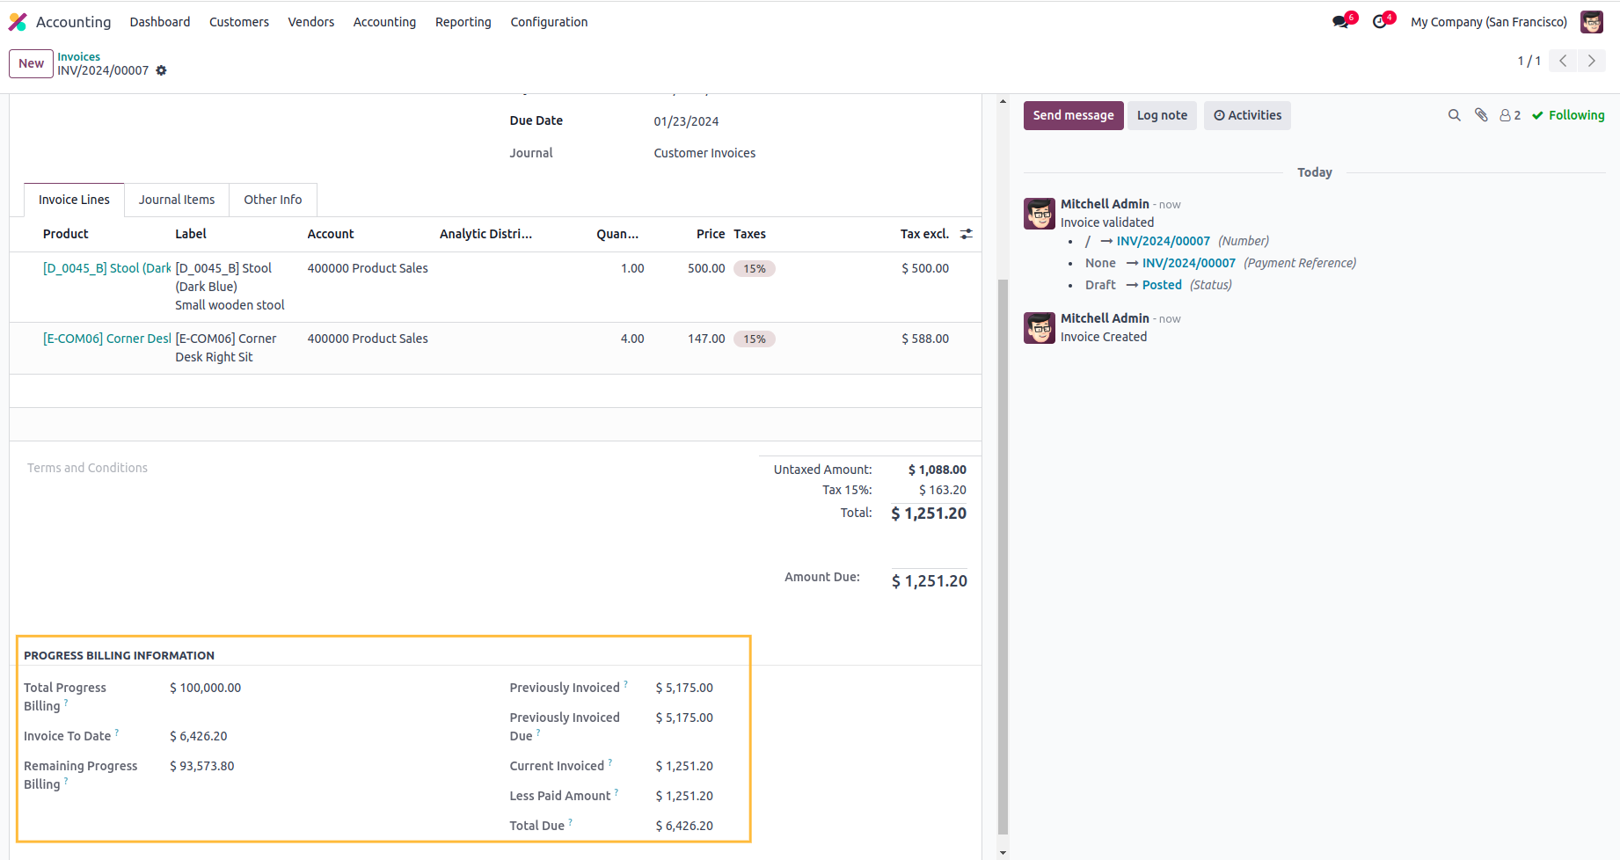Toggle the Following status
Screen dimensions: 1620x860
1568,115
